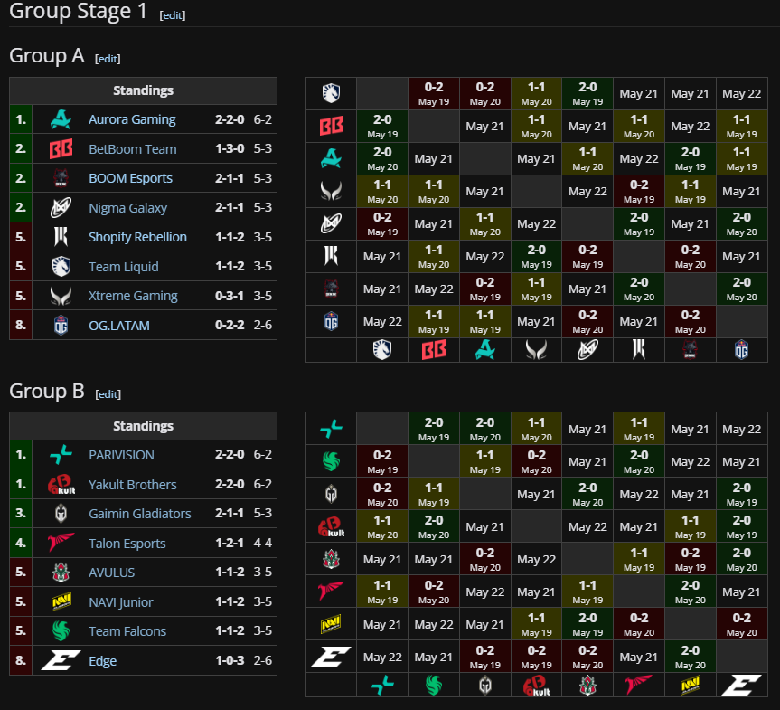Screen dimensions: 780x710
Task: Click PARIVISION row's 2-0 May 19 result versus Falcons
Action: 434,430
